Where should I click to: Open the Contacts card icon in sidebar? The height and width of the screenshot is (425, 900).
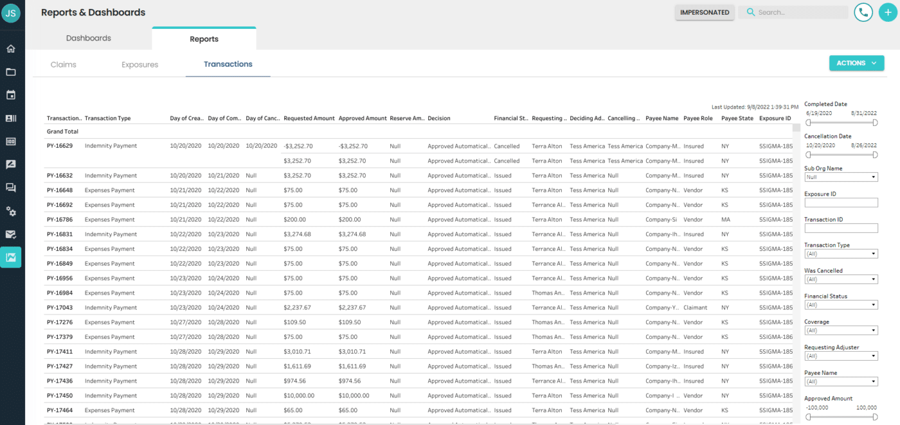(11, 117)
